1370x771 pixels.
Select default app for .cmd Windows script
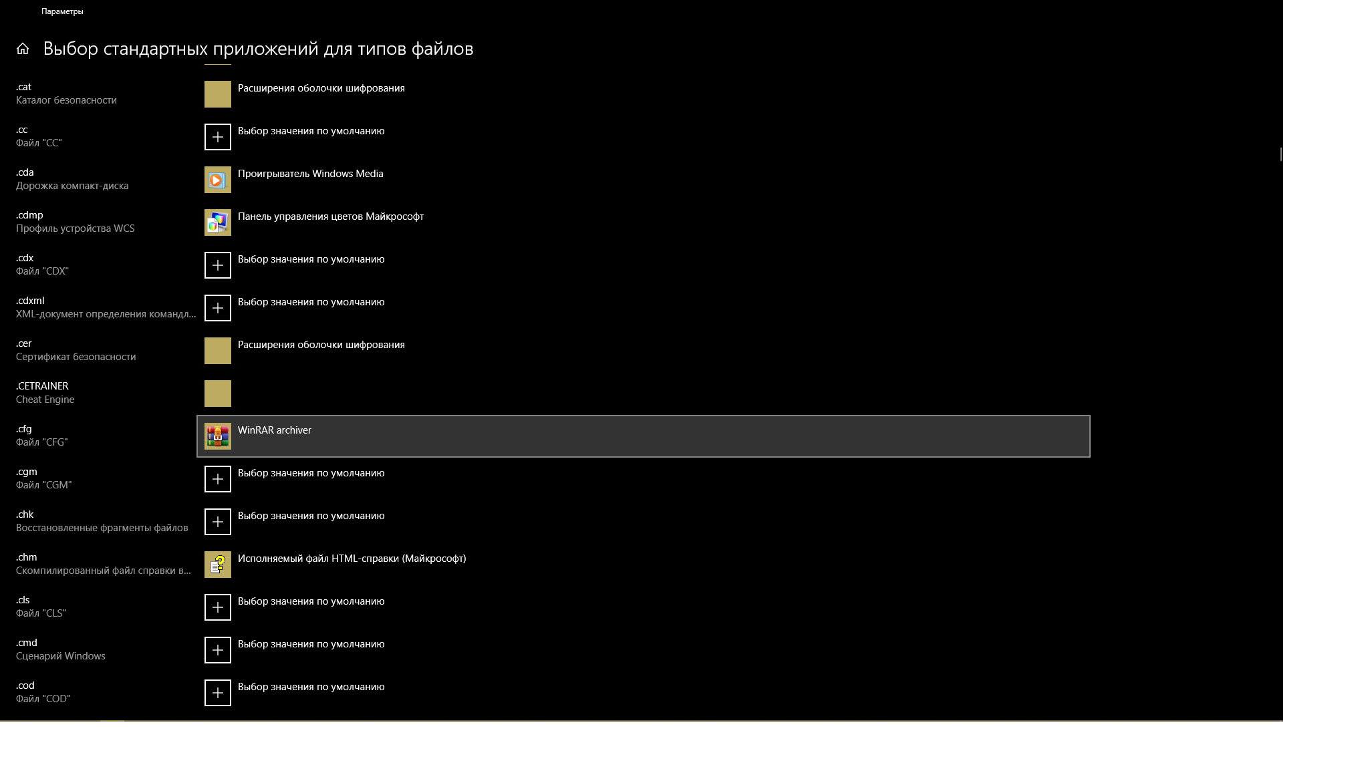pyautogui.click(x=217, y=649)
